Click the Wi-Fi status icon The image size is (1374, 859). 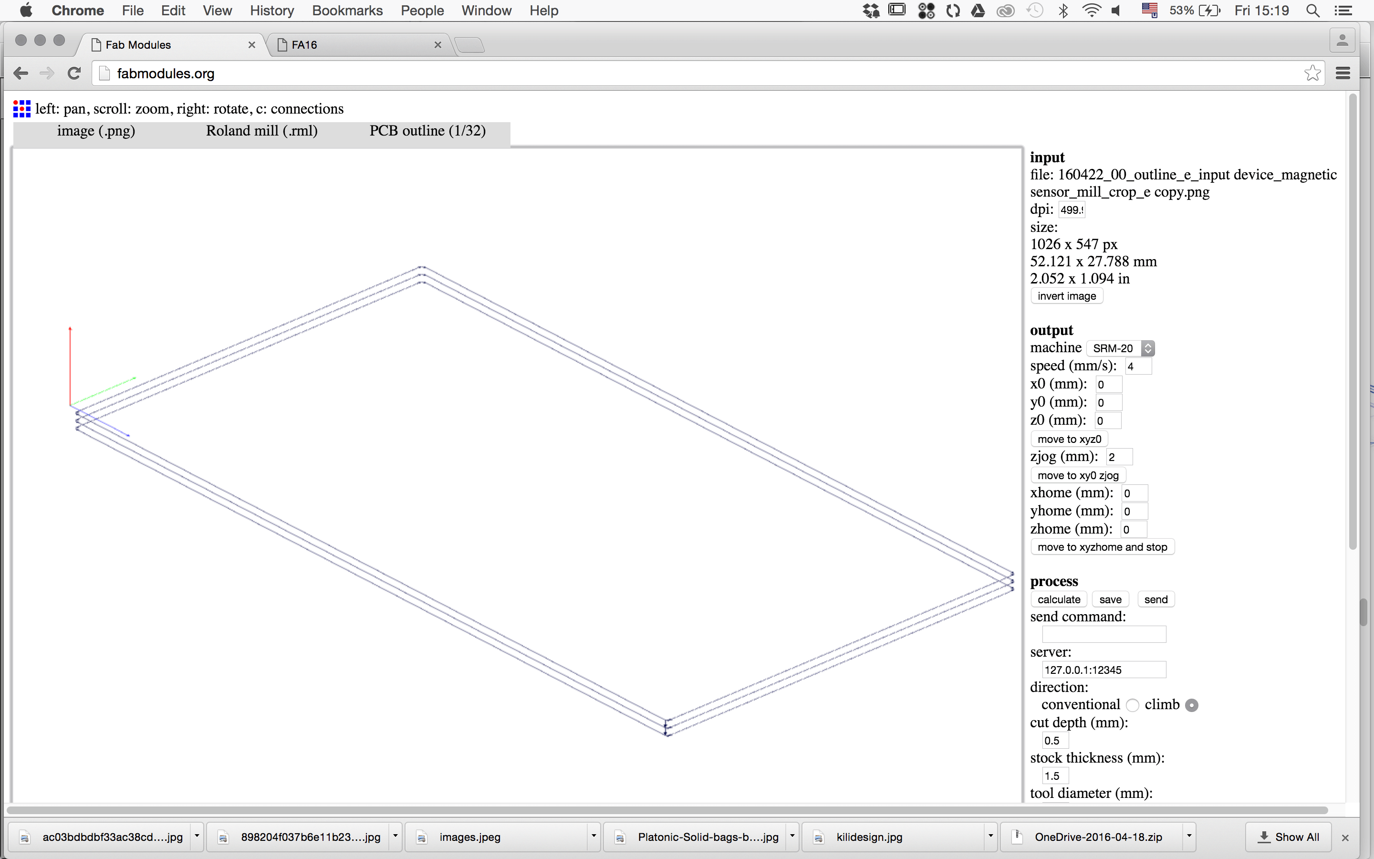[x=1091, y=11]
